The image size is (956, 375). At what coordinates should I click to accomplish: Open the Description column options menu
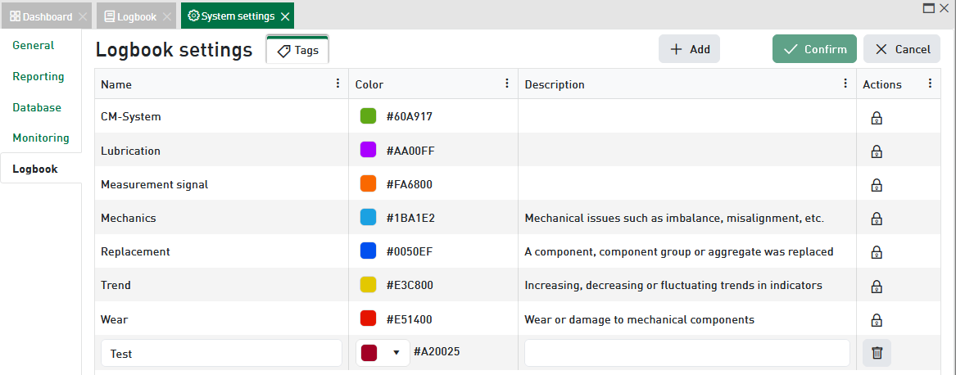(846, 84)
